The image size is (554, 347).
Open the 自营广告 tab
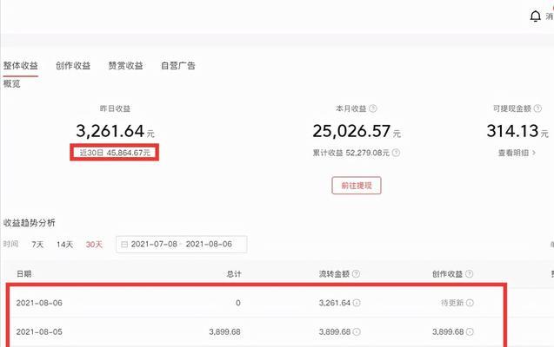[x=178, y=66]
